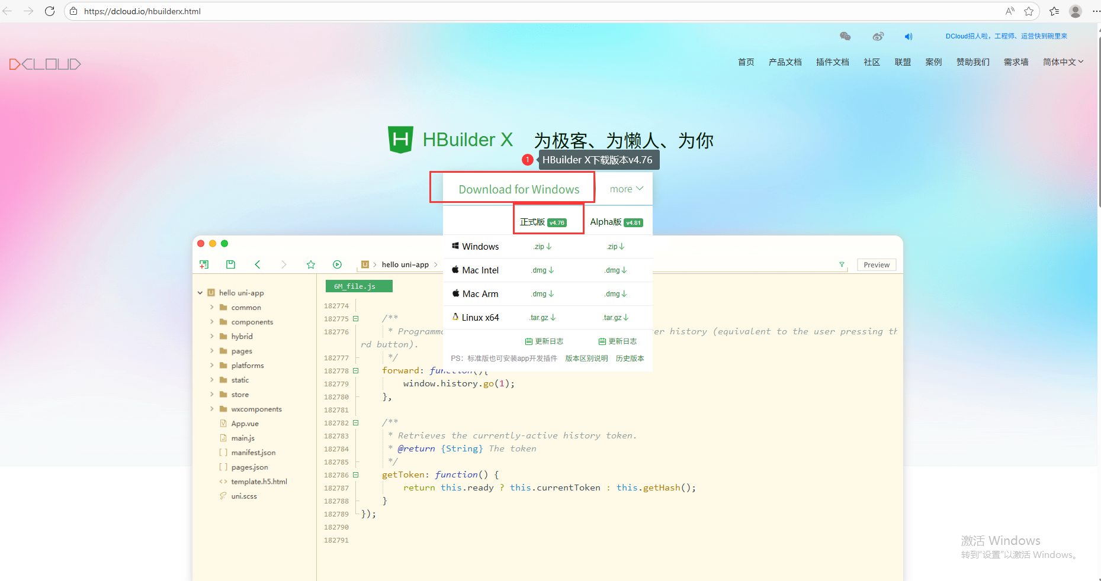
Task: Open the Weibo icon in site header
Action: click(x=878, y=36)
